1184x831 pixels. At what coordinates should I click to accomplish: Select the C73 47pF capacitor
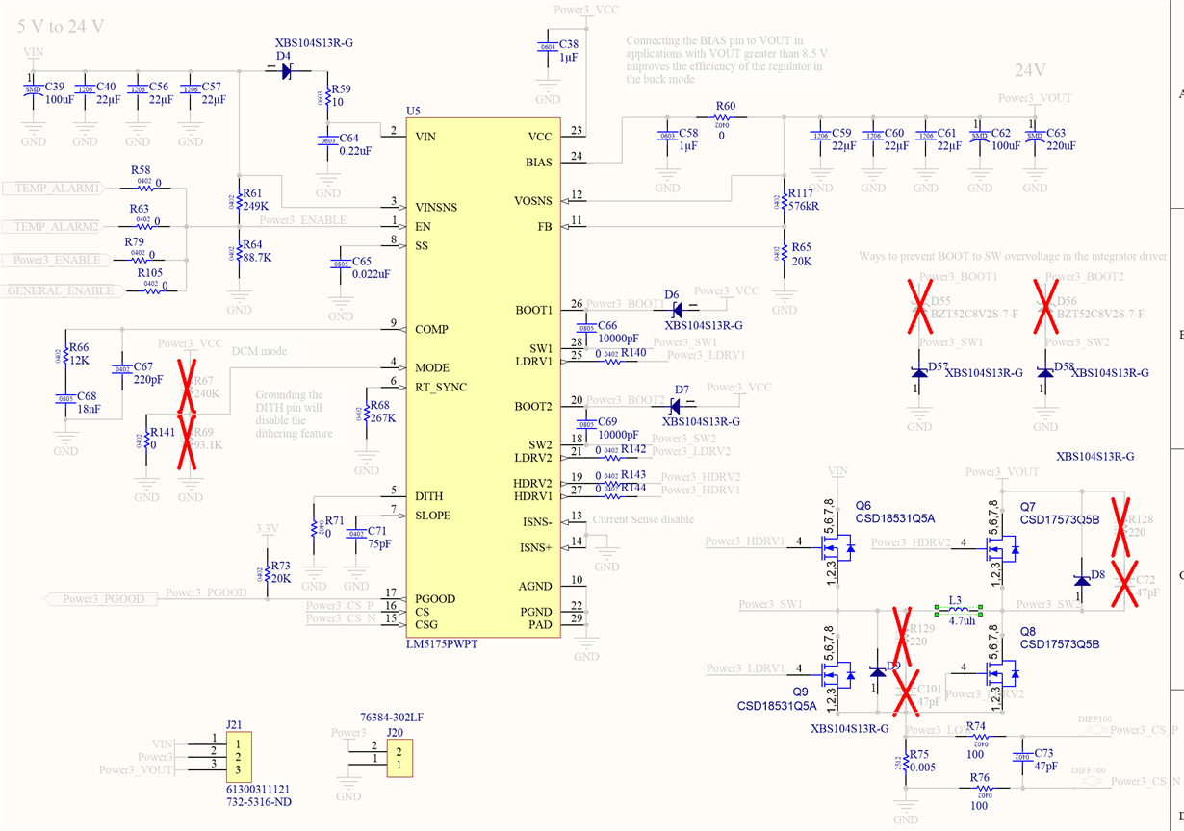pyautogui.click(x=1021, y=757)
